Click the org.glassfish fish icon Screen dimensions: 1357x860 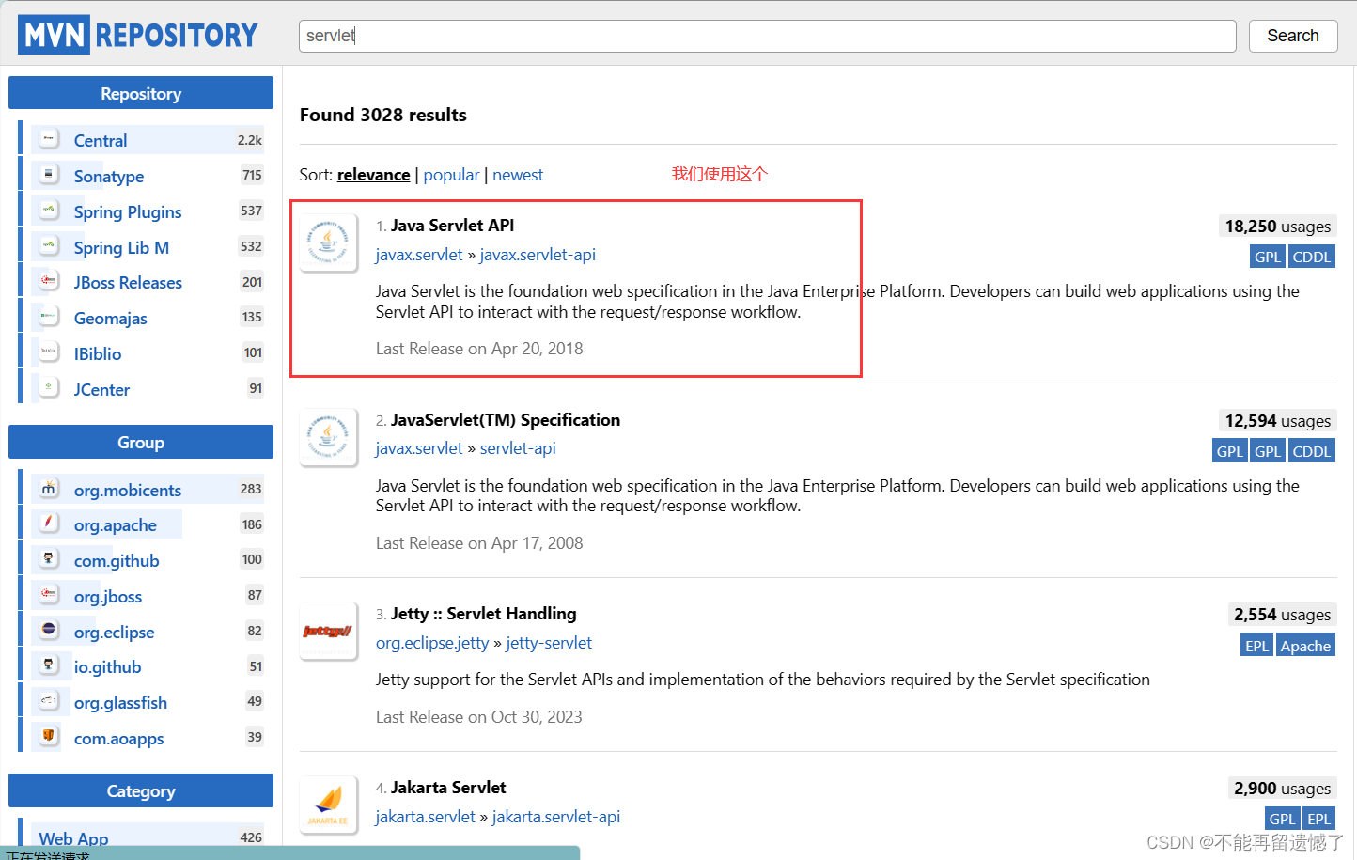pos(48,700)
